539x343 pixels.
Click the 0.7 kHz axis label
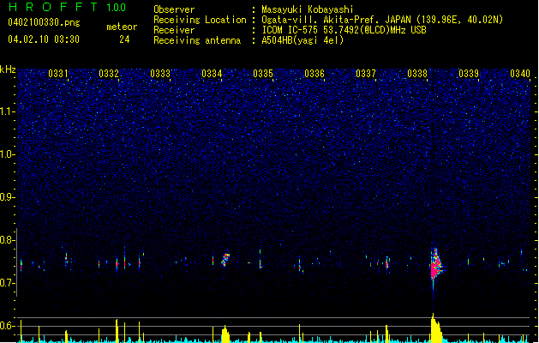tap(8, 283)
